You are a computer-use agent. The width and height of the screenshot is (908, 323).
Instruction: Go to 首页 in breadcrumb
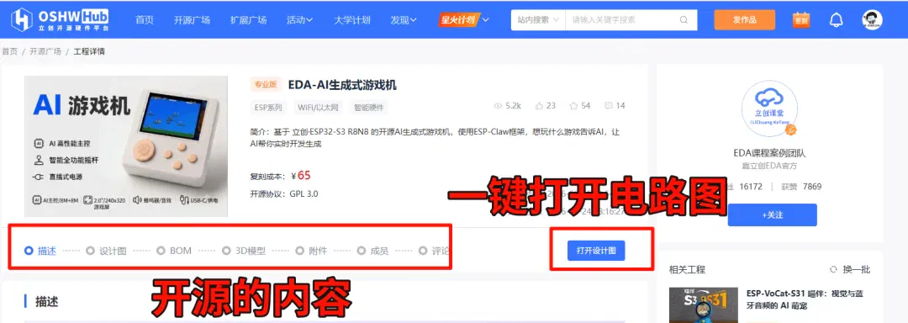click(9, 51)
